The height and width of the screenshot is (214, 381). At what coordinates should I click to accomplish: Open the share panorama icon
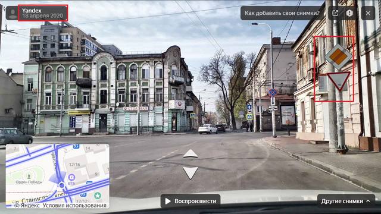pyautogui.click(x=335, y=13)
